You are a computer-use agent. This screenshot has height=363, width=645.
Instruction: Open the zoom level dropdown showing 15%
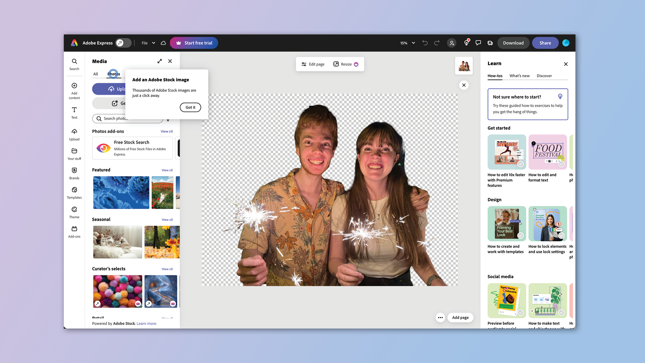tap(407, 43)
